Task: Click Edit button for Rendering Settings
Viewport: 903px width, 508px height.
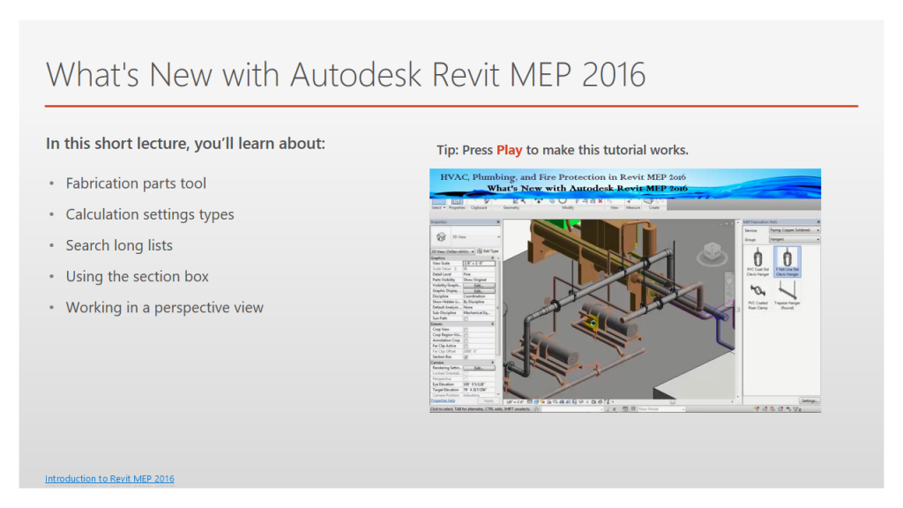Action: (x=479, y=368)
